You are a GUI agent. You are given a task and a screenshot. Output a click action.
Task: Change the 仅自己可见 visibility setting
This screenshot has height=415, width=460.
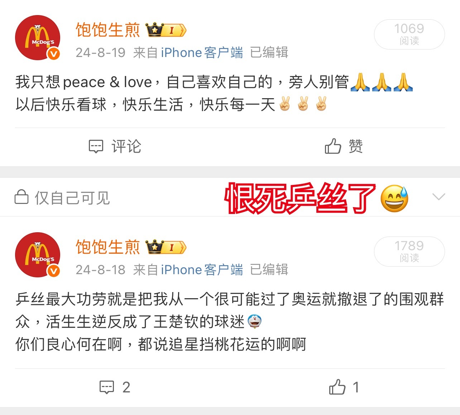[x=62, y=197]
